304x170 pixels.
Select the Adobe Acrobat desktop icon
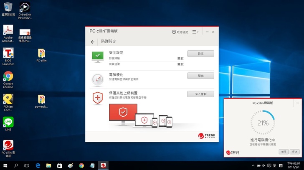[x=8, y=34]
